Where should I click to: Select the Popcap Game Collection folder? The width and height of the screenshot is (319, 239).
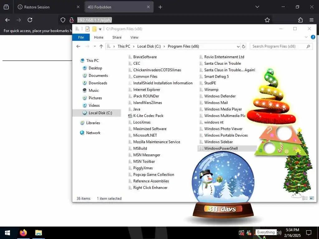(x=153, y=175)
